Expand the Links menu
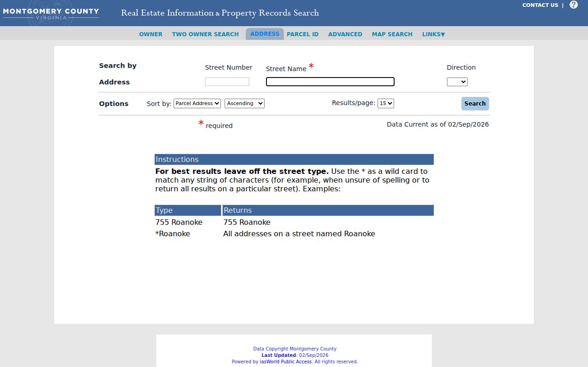Screen dimensions: 588x367 pyautogui.click(x=433, y=34)
